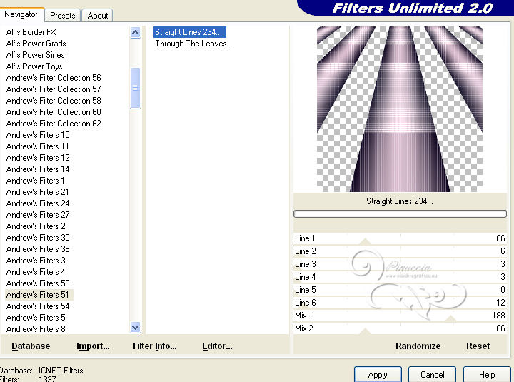This screenshot has height=382, width=514.
Task: Select Andrew's Filter Collection 56
Action: (x=54, y=78)
